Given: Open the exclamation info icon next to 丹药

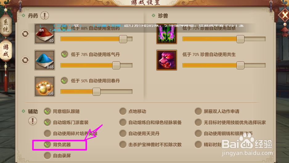Looking at the screenshot, I should (x=45, y=16).
